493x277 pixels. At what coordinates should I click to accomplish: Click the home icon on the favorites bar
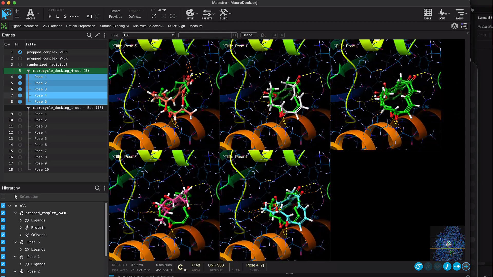point(454,26)
